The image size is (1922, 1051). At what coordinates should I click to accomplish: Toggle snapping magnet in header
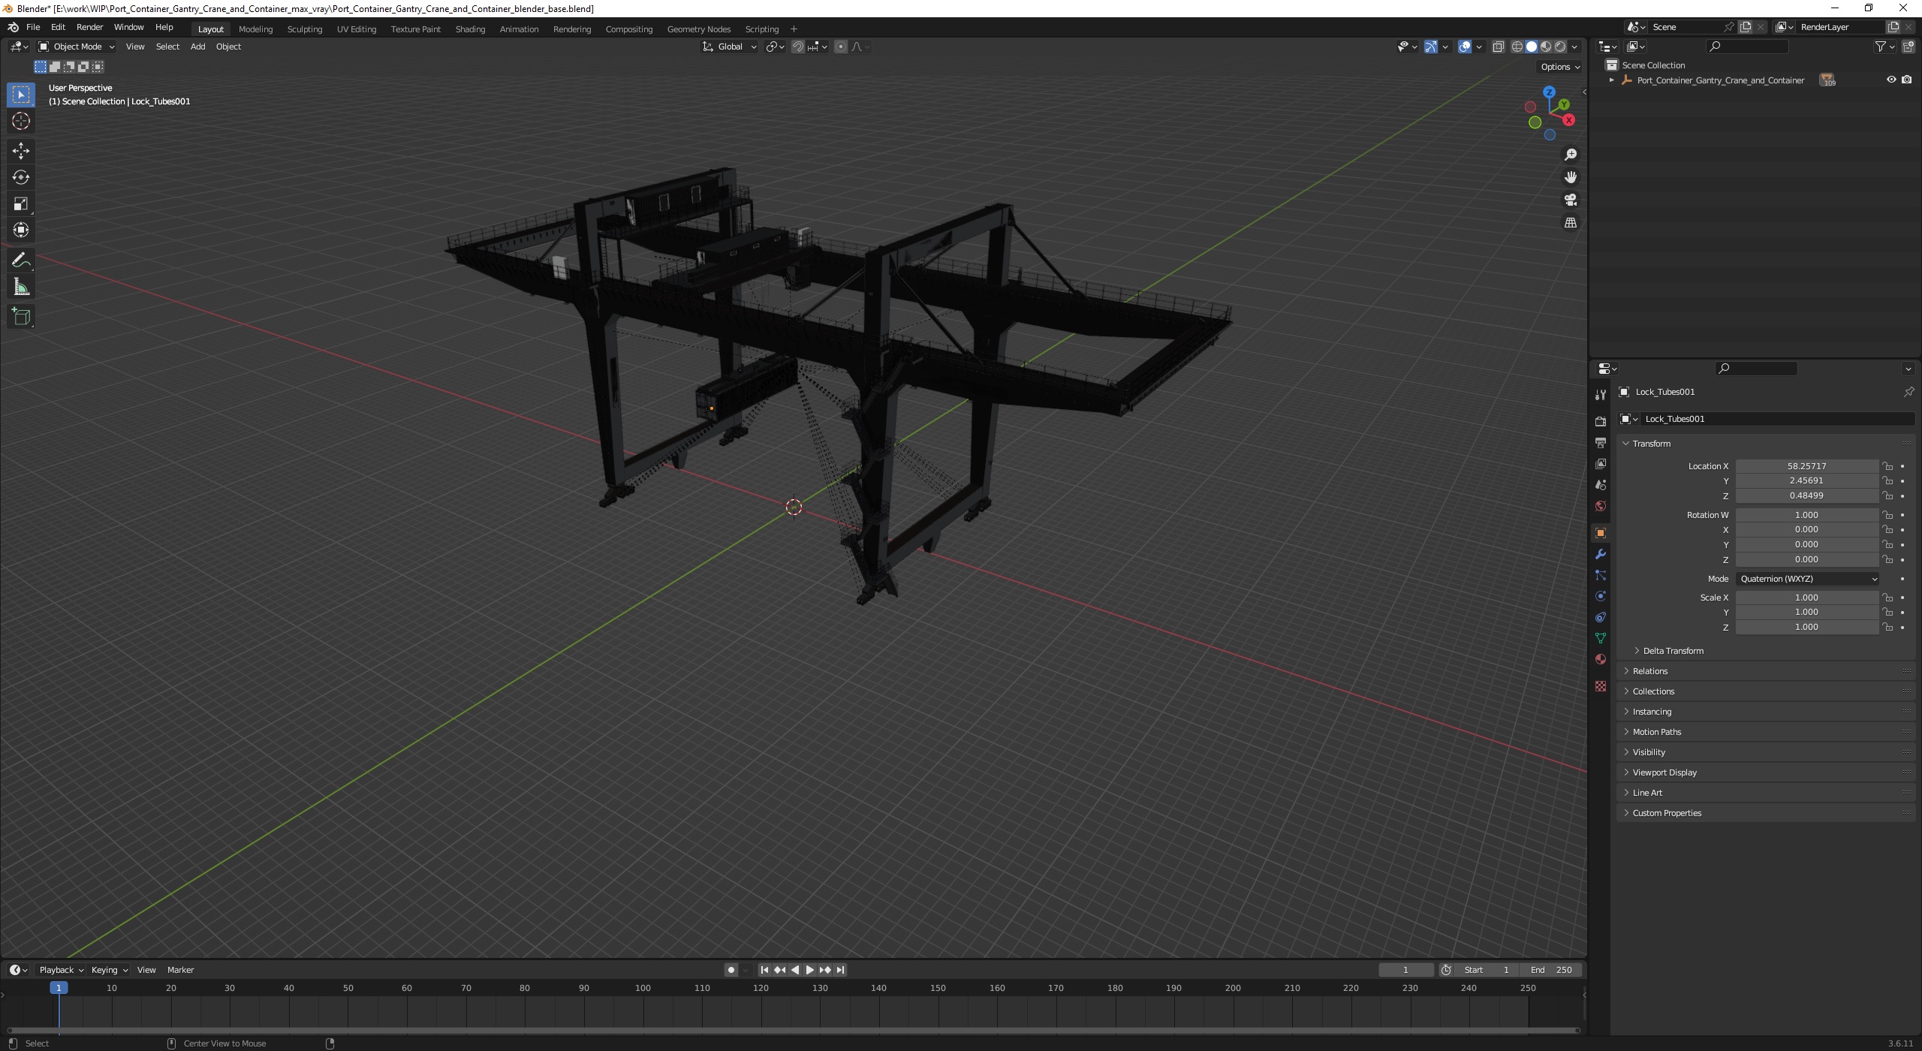pos(798,47)
